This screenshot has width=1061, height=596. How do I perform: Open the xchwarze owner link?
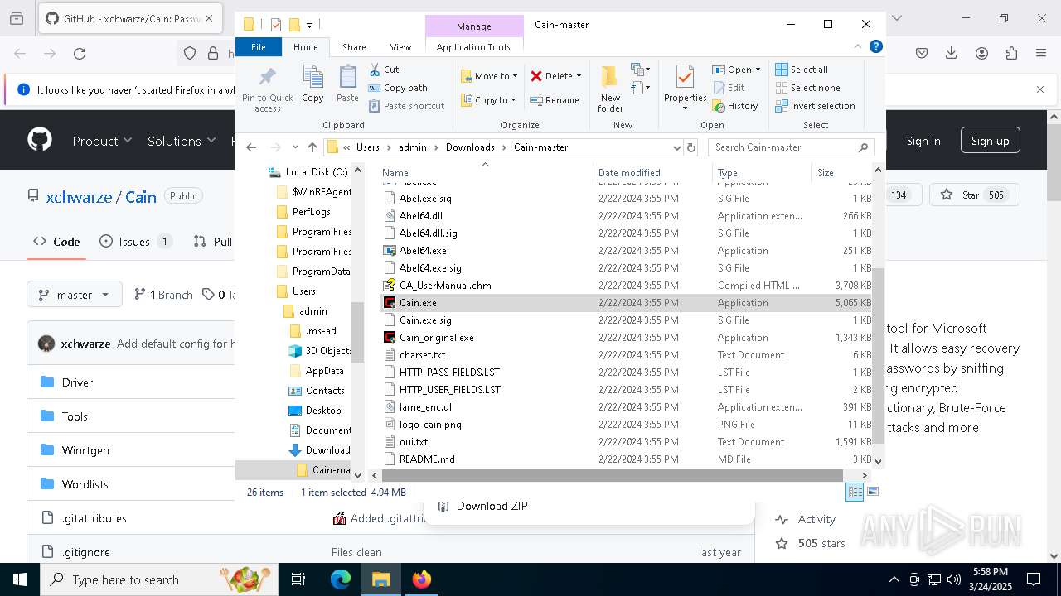click(x=80, y=197)
